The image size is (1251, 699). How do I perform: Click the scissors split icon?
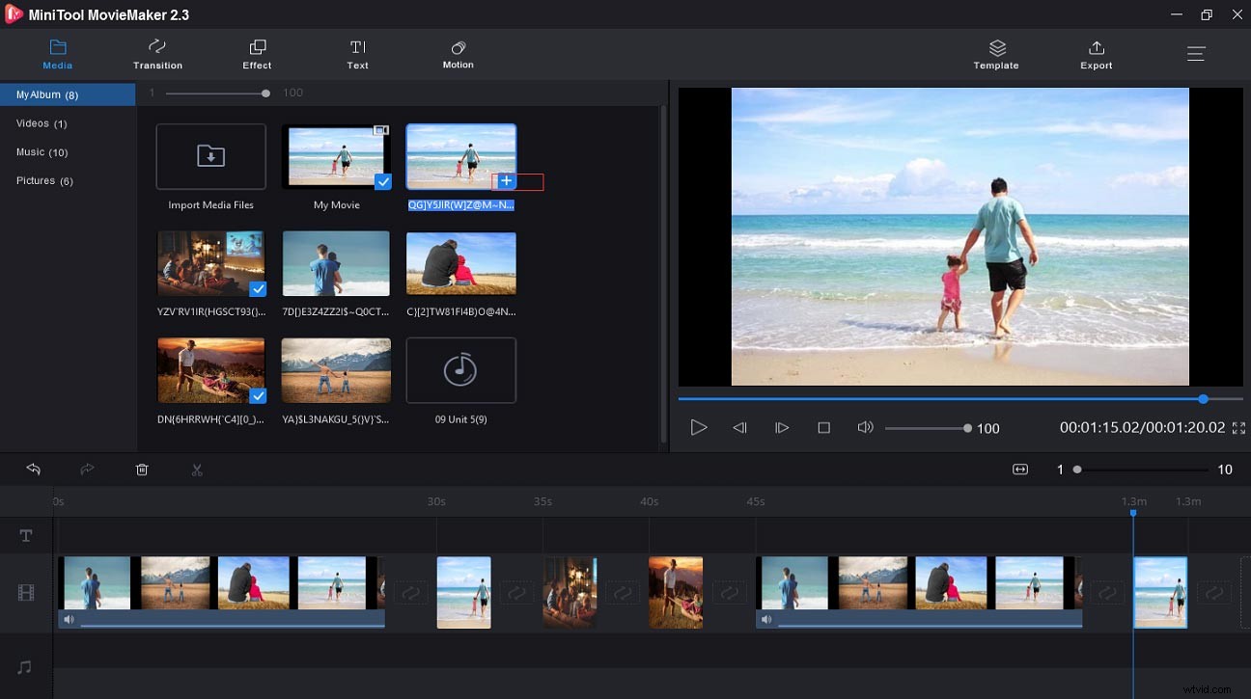[197, 470]
